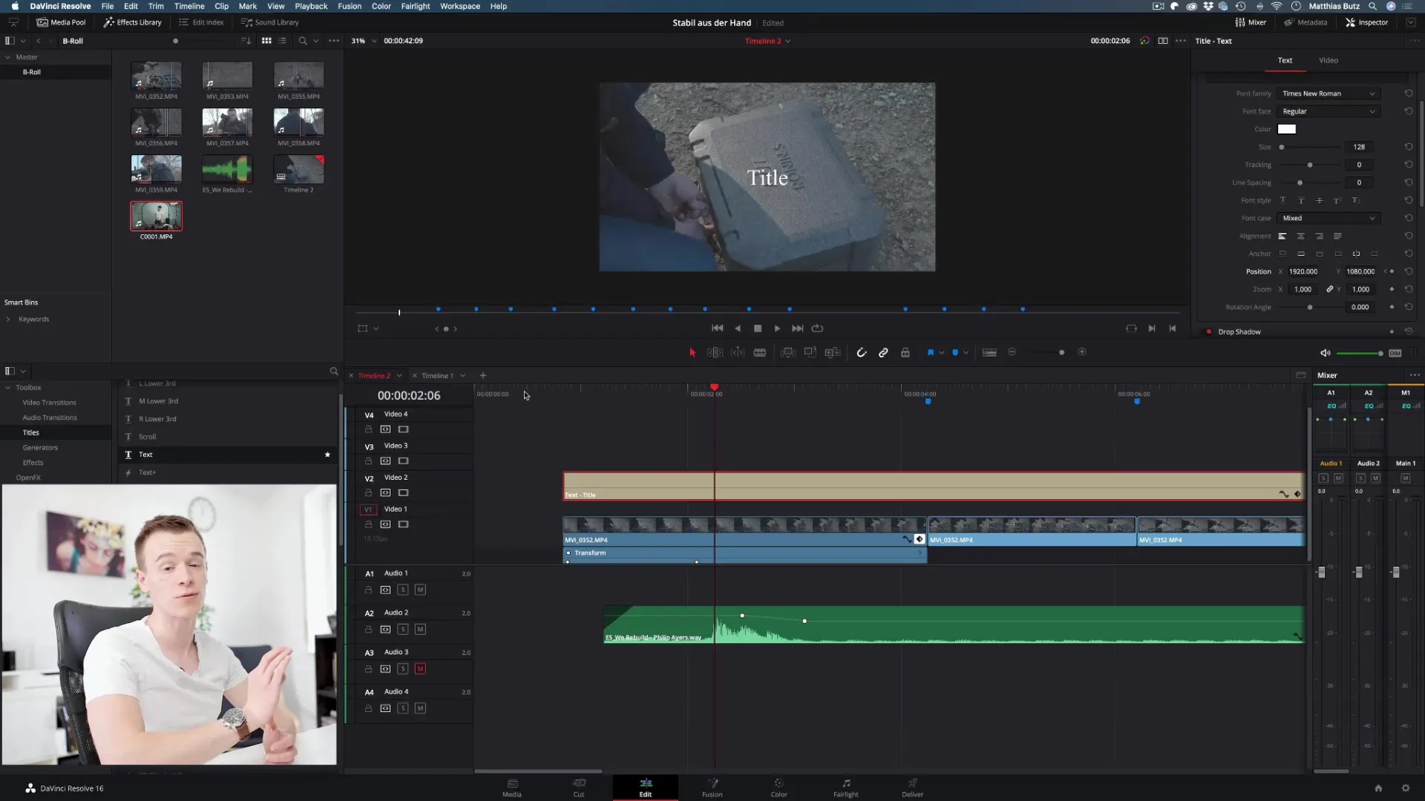Toggle the Media Pool panel button
Viewport: 1425px width, 801px height.
click(x=62, y=22)
